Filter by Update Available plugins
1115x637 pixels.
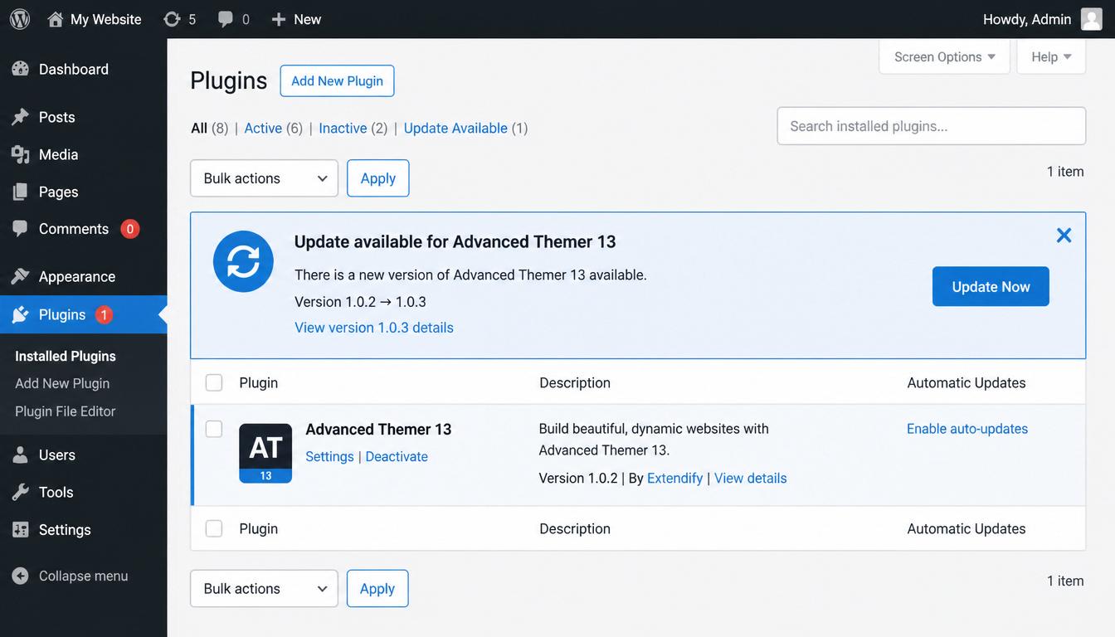pos(455,128)
